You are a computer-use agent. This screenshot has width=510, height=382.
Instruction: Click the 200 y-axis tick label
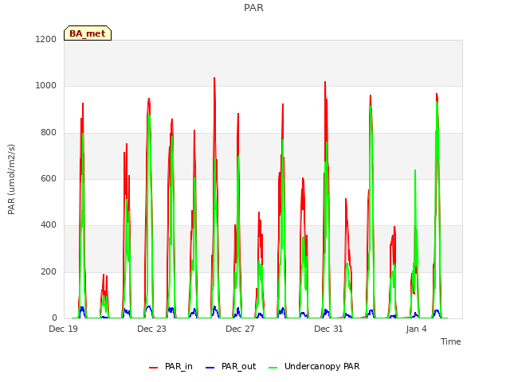point(49,271)
